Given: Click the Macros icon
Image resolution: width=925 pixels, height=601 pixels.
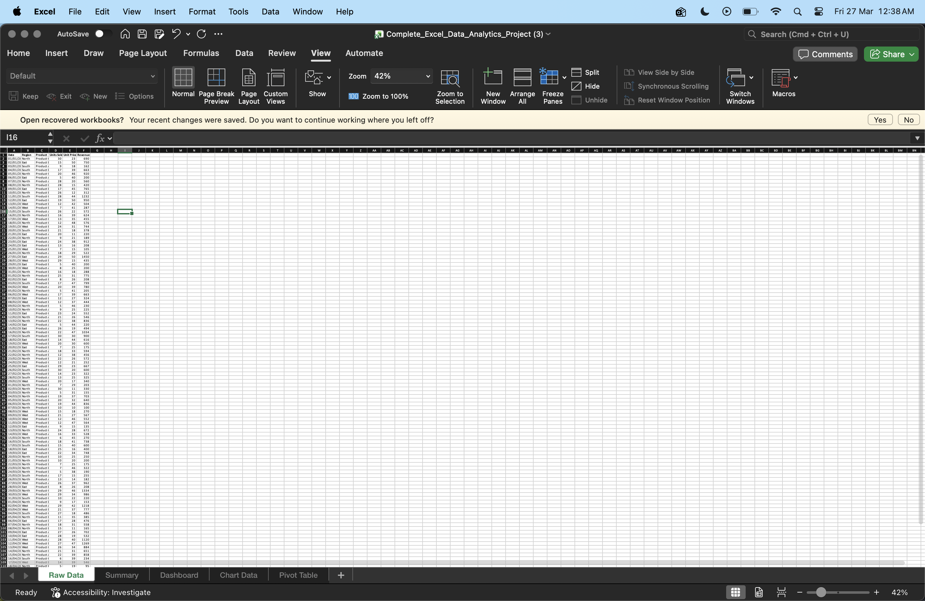Looking at the screenshot, I should (x=781, y=78).
